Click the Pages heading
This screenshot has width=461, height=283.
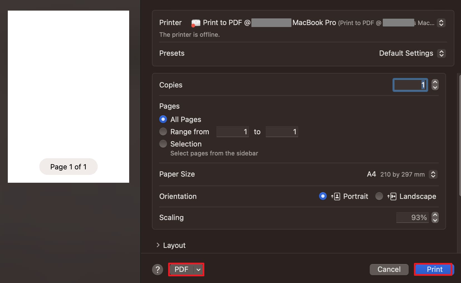point(169,106)
